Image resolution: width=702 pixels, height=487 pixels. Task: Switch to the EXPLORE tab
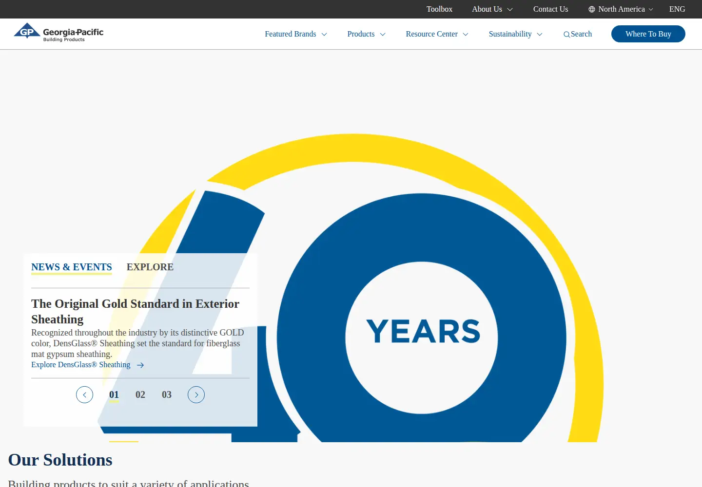coord(150,267)
